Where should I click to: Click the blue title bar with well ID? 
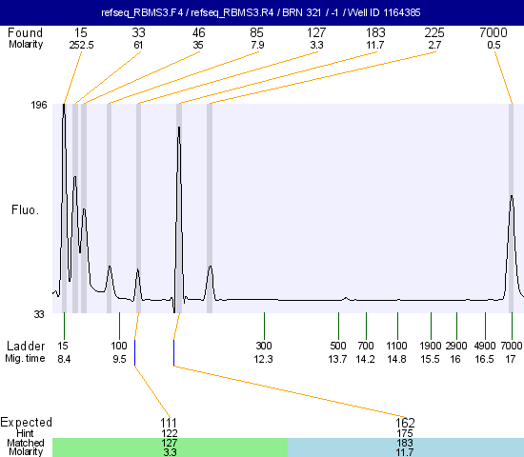click(x=262, y=12)
